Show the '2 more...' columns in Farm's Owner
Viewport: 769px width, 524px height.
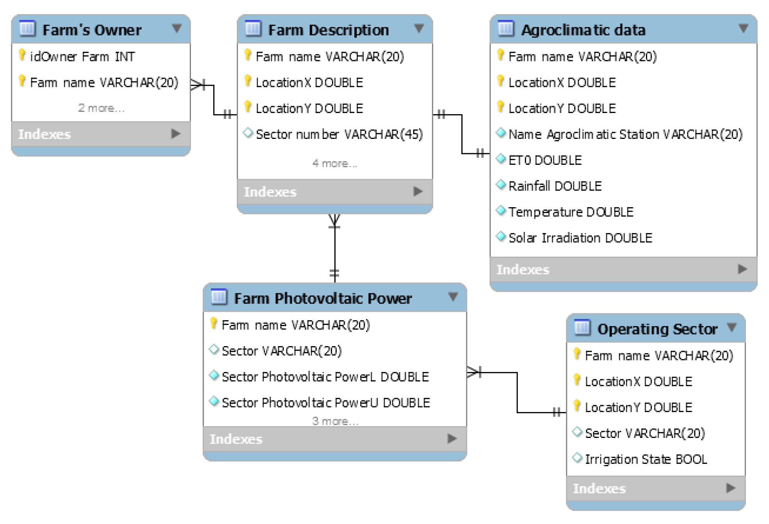(x=101, y=108)
